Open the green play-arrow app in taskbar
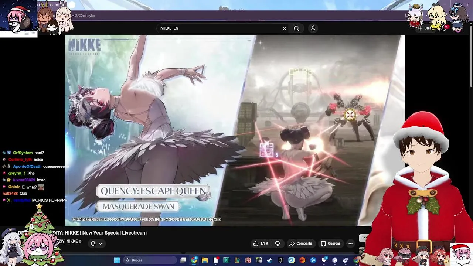The width and height of the screenshot is (473, 266). coord(227,260)
